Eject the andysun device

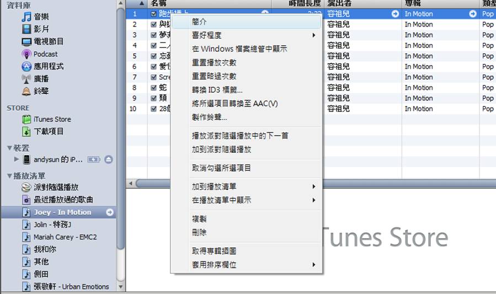click(x=109, y=159)
